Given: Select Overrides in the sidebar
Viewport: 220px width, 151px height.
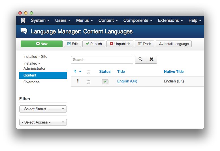Looking at the screenshot, I should 31,82.
